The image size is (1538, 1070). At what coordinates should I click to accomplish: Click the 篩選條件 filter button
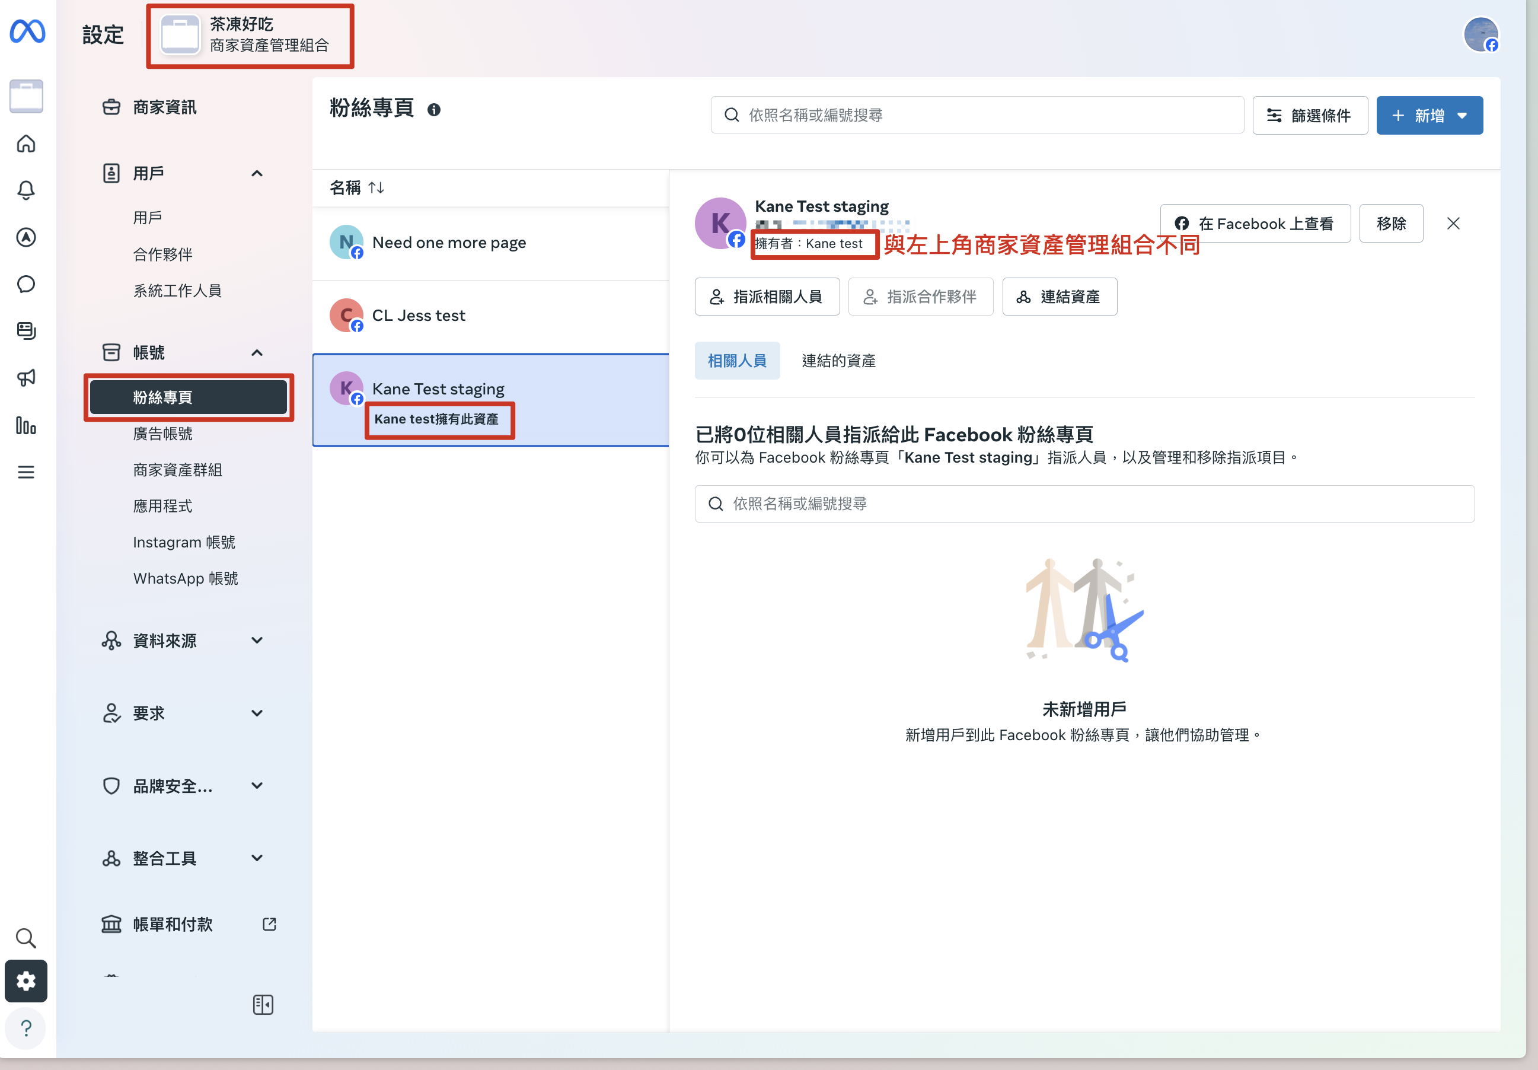click(1310, 115)
